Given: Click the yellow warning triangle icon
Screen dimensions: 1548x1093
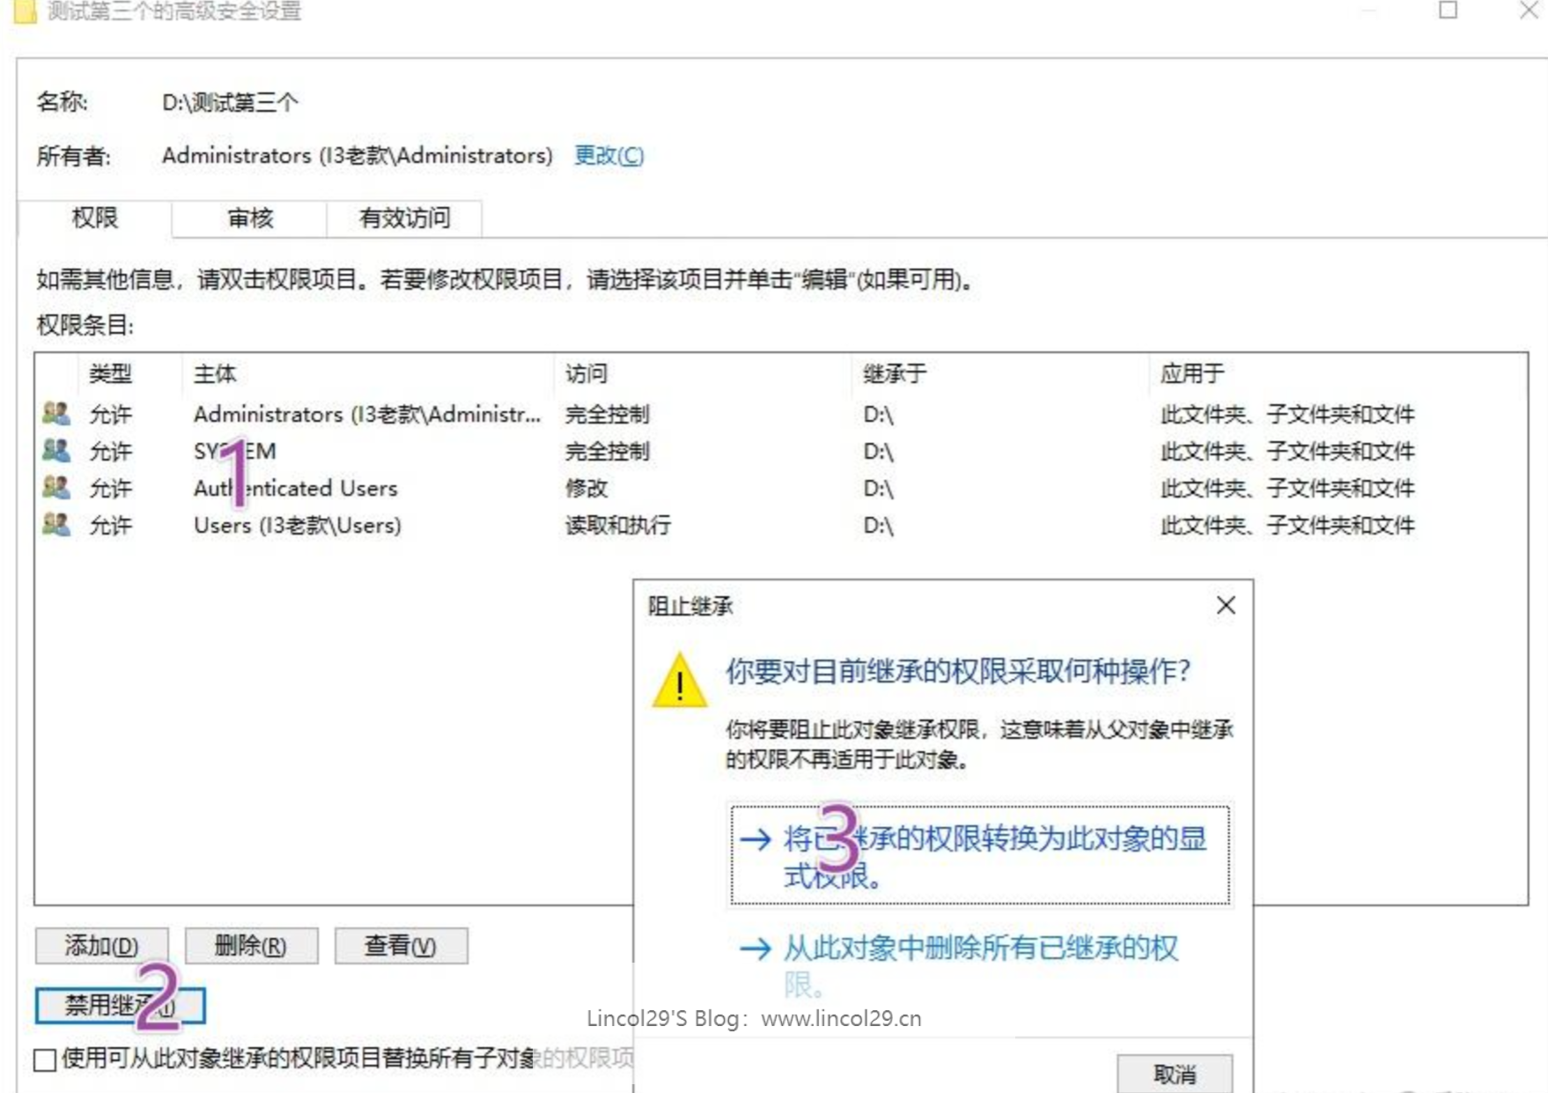Looking at the screenshot, I should tap(679, 681).
